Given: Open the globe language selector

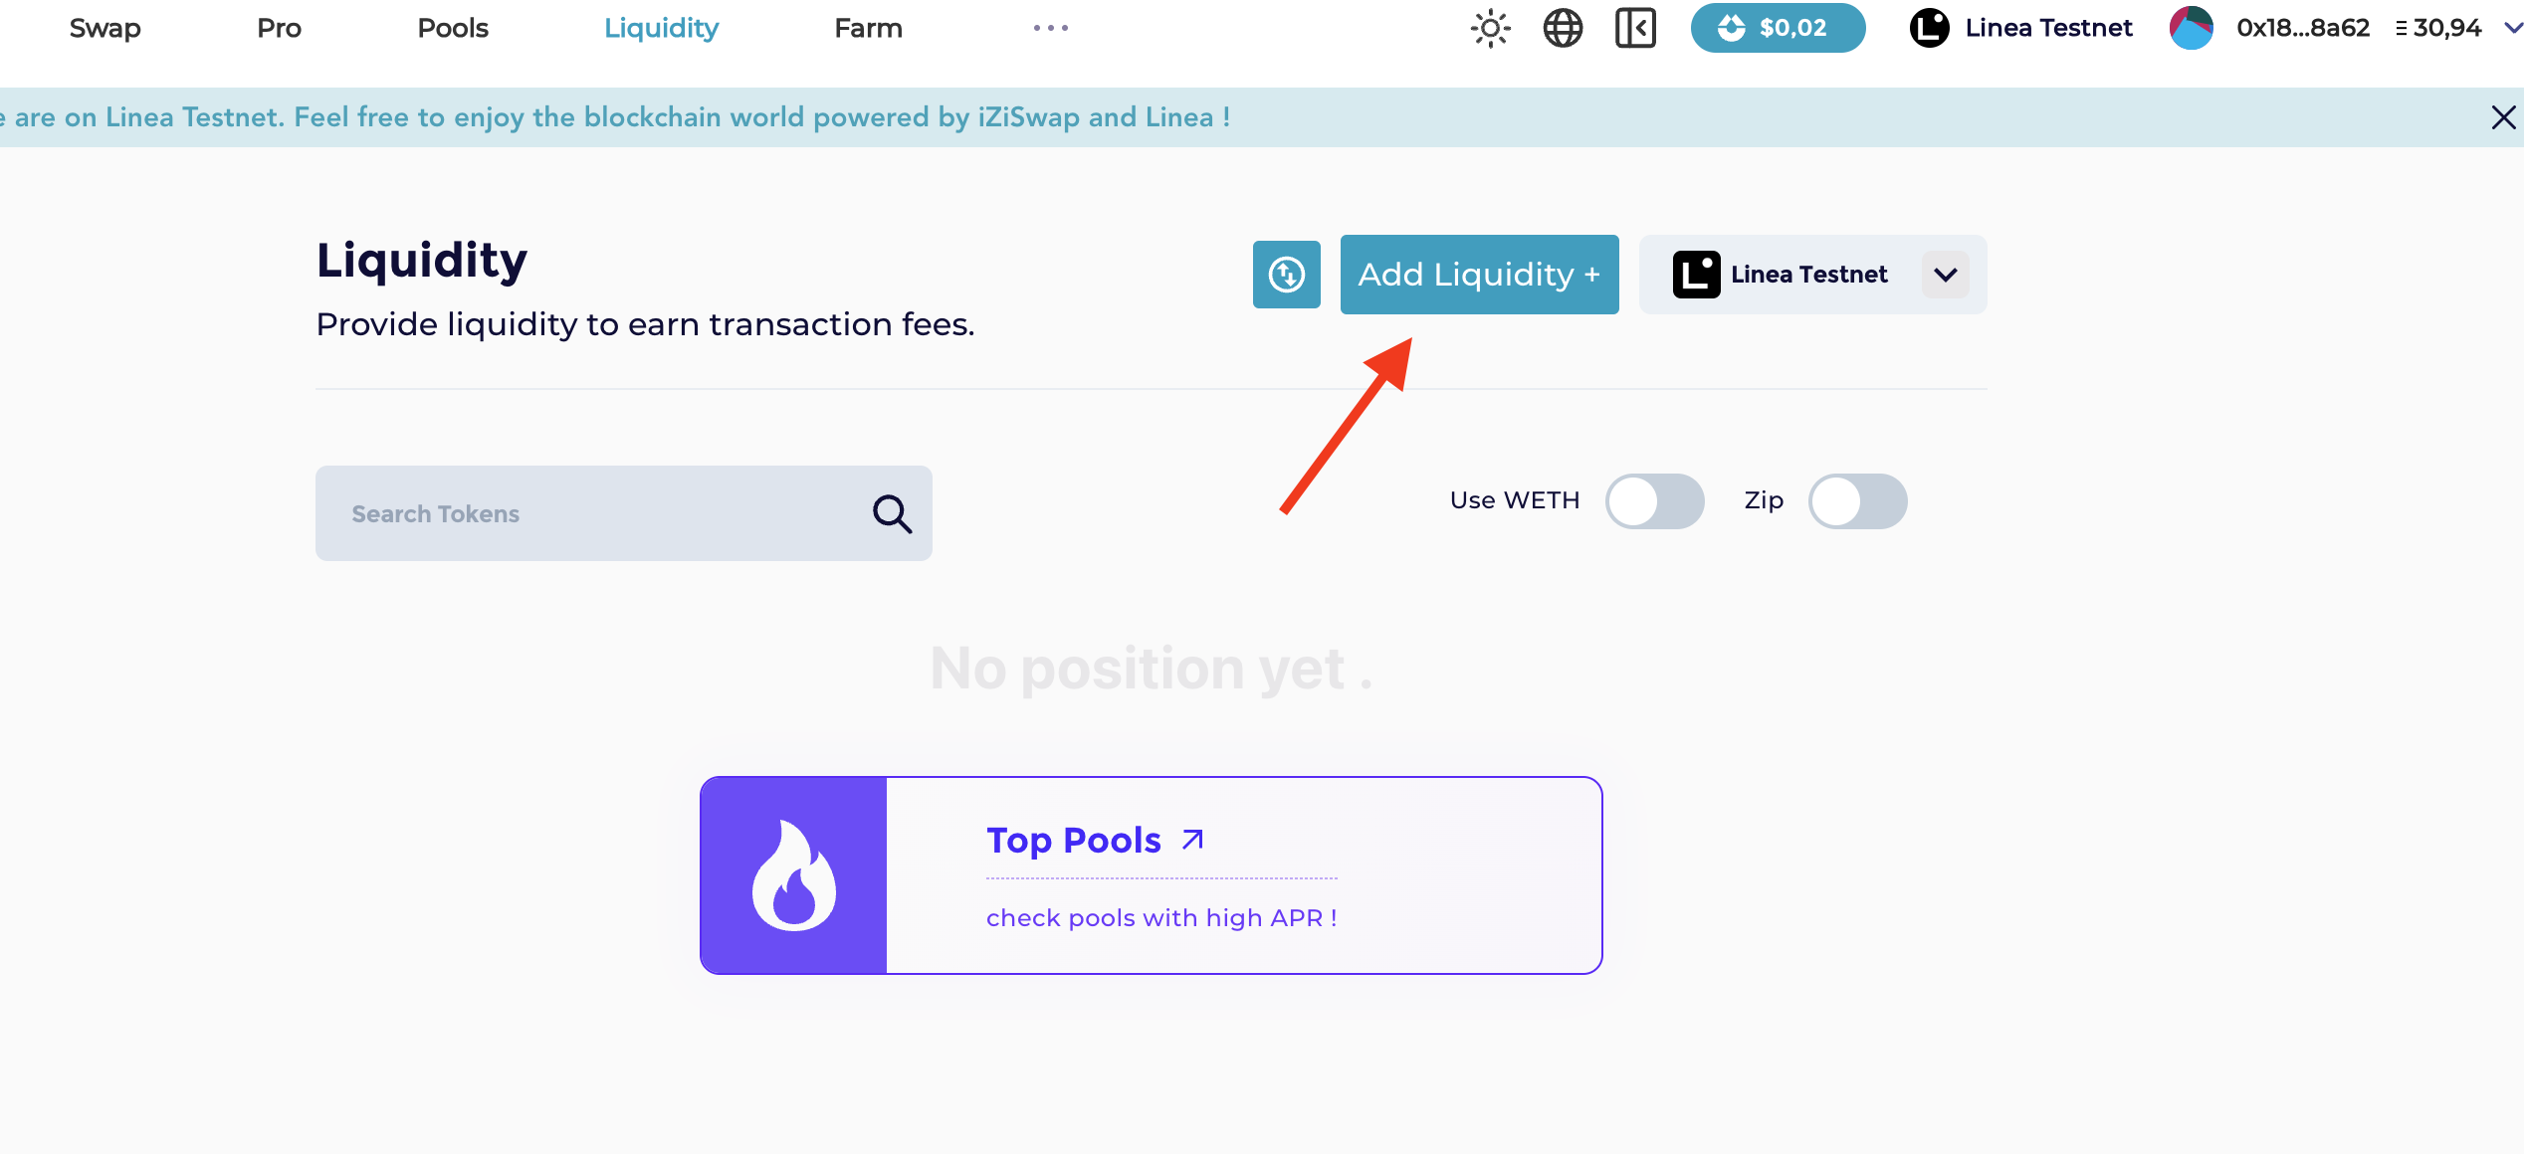Looking at the screenshot, I should pos(1563,28).
